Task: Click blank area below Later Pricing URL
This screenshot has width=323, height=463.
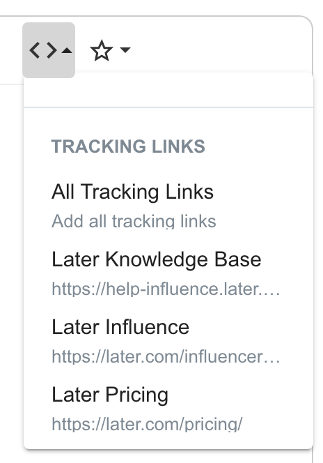Action: [168, 441]
